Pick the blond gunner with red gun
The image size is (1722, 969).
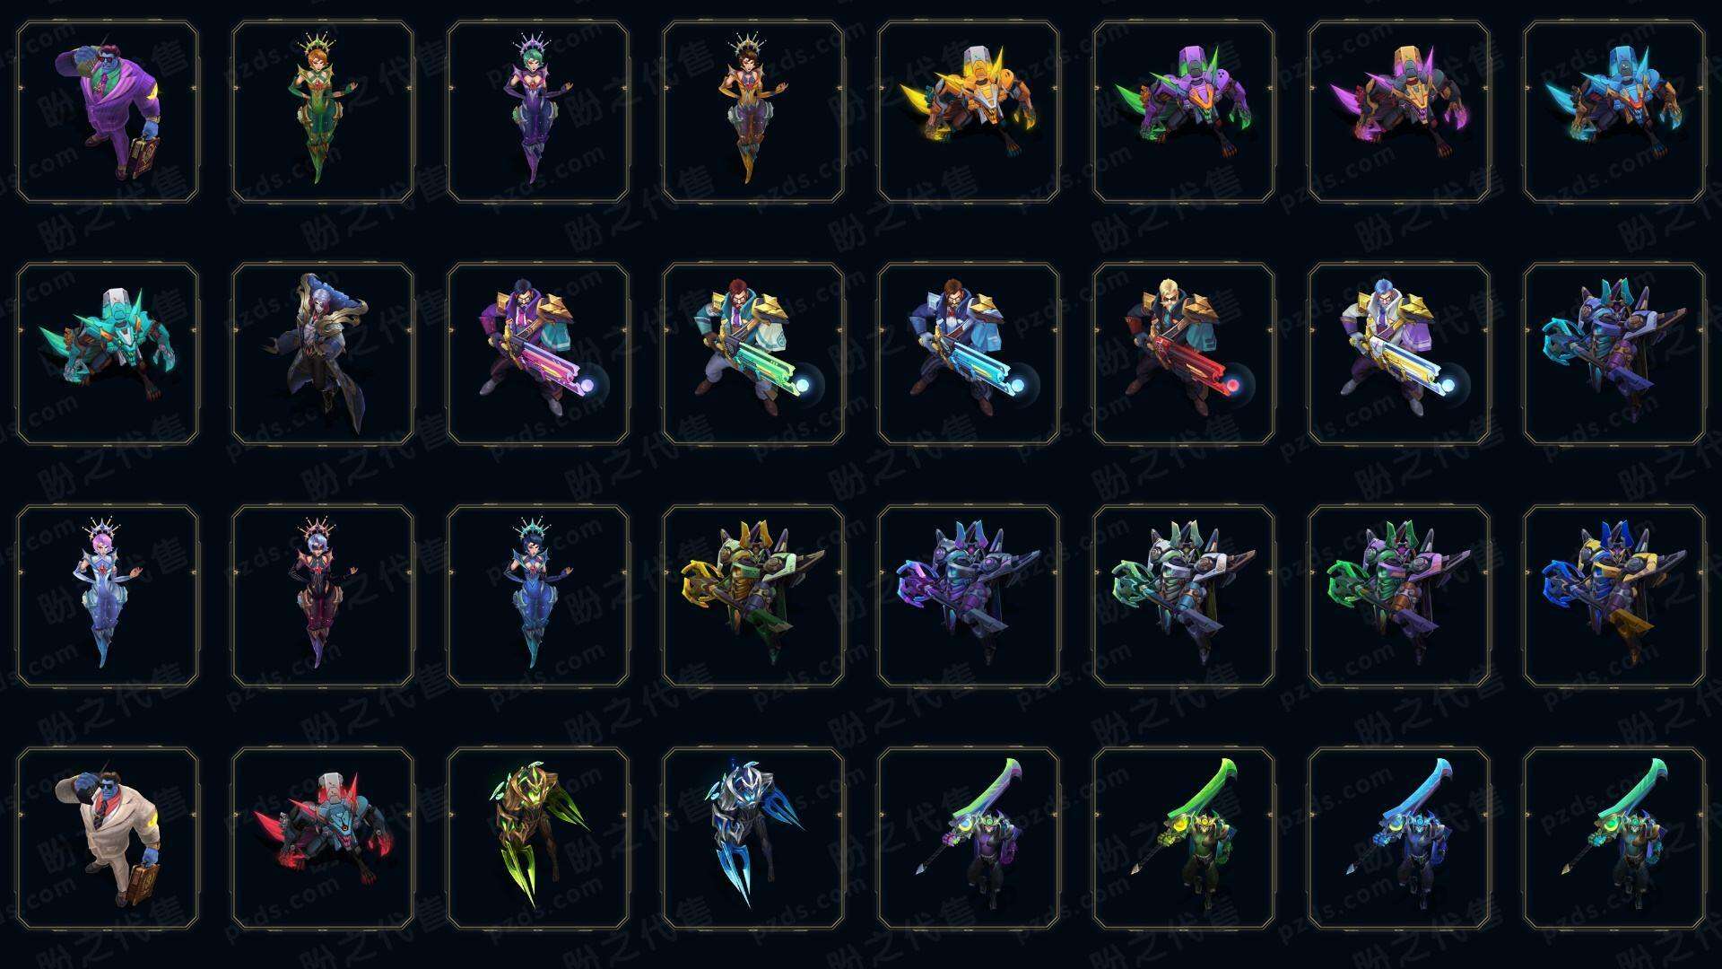tap(1183, 354)
